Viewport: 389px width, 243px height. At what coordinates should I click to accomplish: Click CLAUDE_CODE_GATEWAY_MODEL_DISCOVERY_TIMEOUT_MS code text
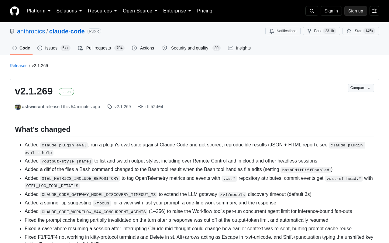[x=99, y=195]
